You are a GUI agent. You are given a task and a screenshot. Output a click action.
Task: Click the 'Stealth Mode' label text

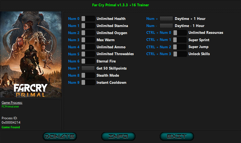click(x=108, y=75)
